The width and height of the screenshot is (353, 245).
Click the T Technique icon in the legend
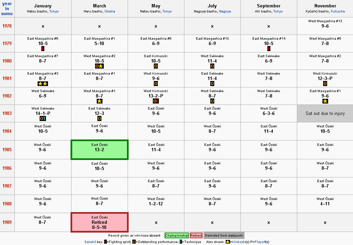coord(181,242)
